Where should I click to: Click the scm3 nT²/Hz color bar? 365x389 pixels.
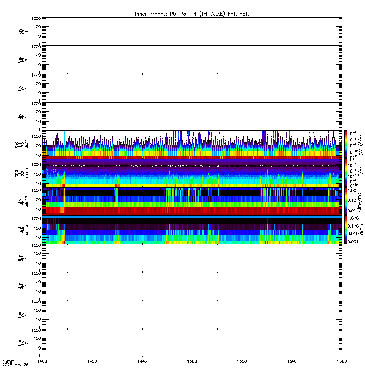(346, 173)
